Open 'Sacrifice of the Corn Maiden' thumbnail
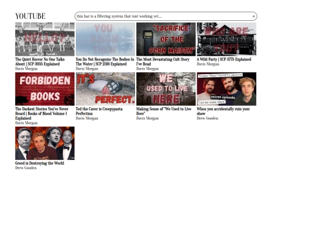This screenshot has height=248, width=330. (x=166, y=39)
